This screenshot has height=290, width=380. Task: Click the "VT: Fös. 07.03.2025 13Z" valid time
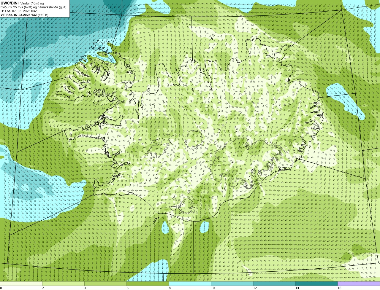19,15
